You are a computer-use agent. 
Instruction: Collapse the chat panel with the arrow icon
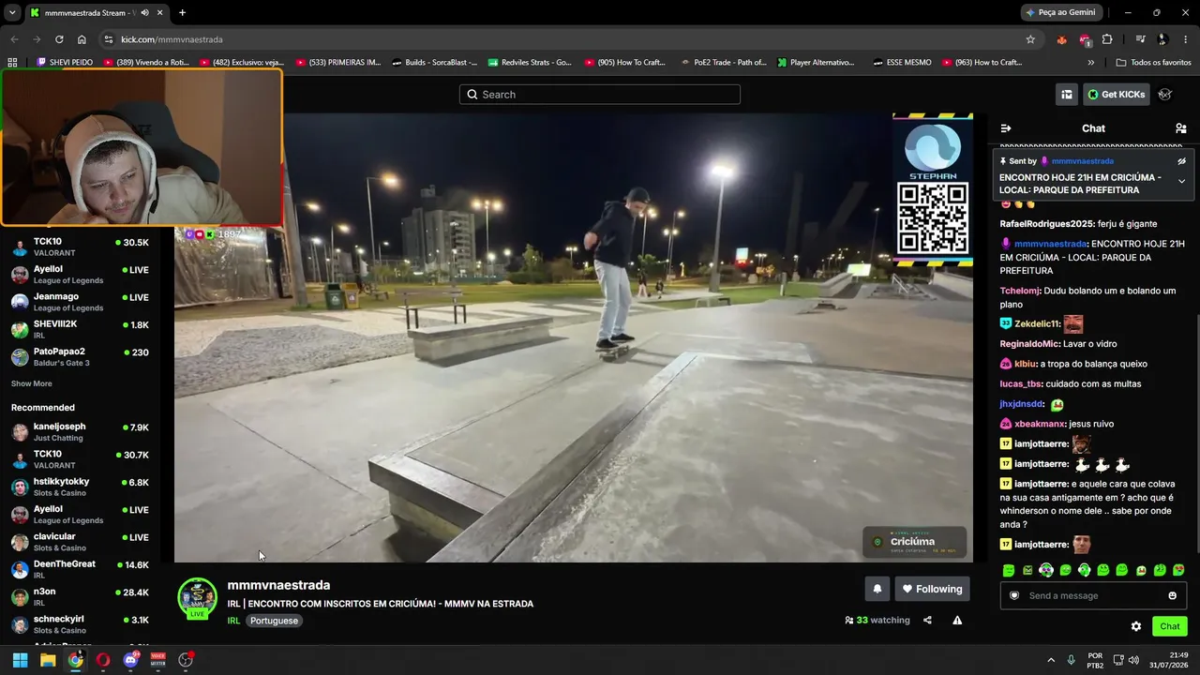(1006, 128)
